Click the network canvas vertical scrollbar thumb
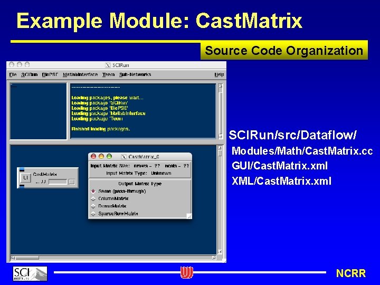Screen dimensions: 380x285 click(x=220, y=154)
